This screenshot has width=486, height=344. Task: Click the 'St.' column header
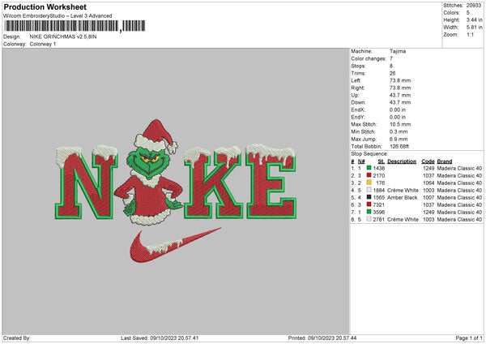[x=381, y=161]
